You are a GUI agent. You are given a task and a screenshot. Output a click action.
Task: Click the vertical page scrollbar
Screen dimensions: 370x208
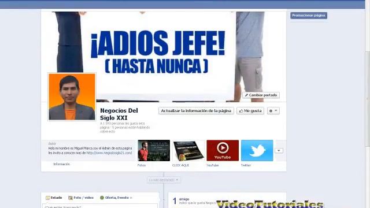(368, 99)
